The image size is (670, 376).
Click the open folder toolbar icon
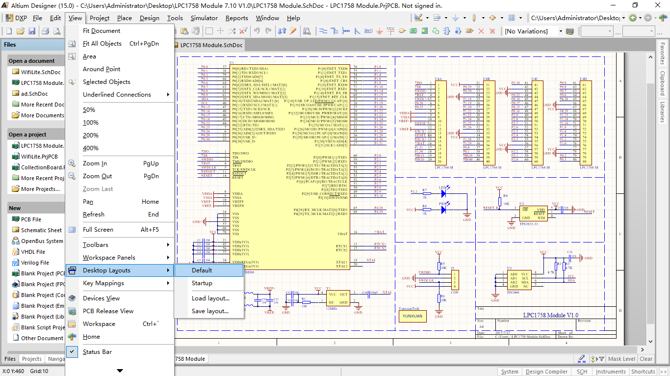coord(20,31)
